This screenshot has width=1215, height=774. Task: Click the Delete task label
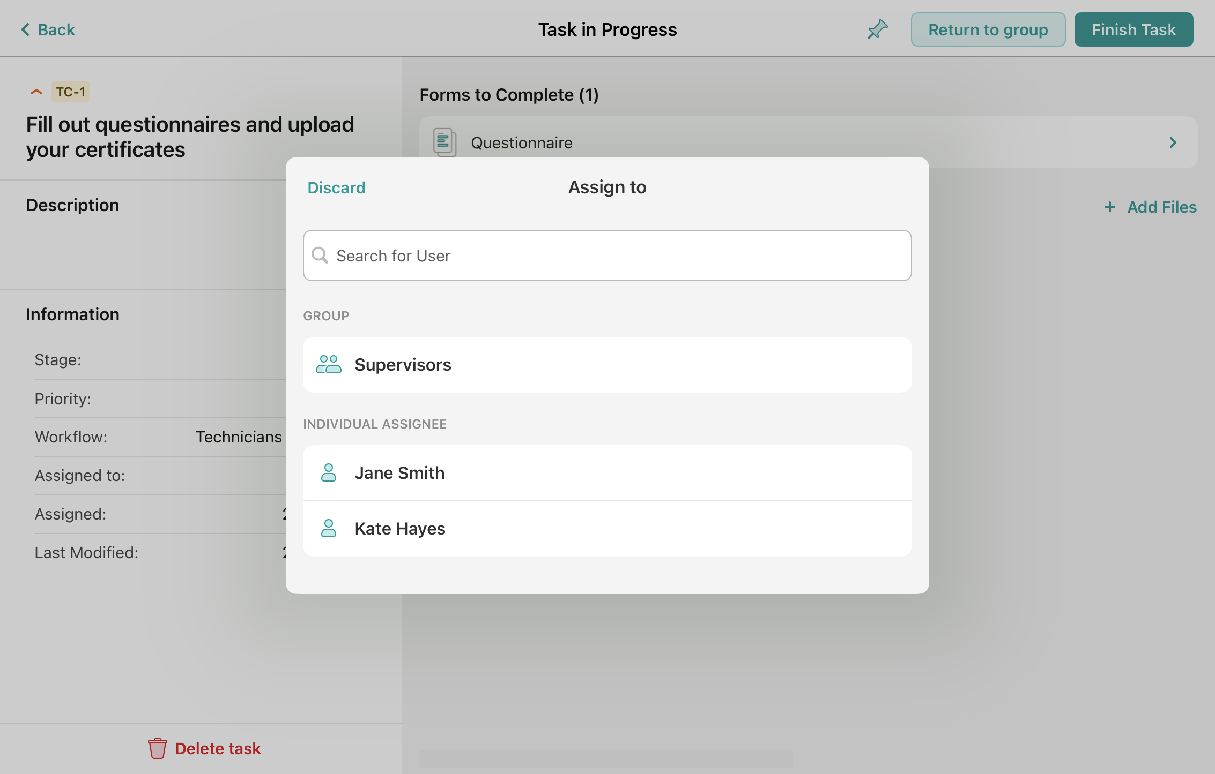coord(218,748)
